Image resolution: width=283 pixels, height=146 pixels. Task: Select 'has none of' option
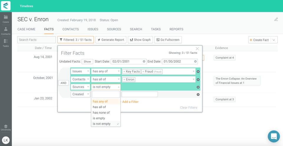tap(106, 113)
